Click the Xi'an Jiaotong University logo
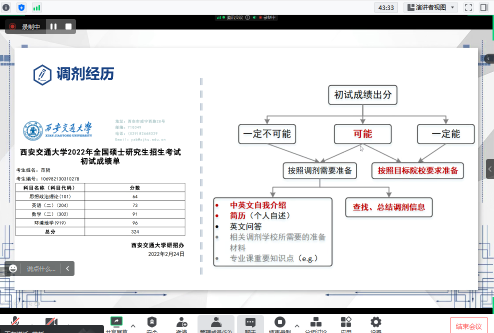Image resolution: width=494 pixels, height=333 pixels. 57,130
